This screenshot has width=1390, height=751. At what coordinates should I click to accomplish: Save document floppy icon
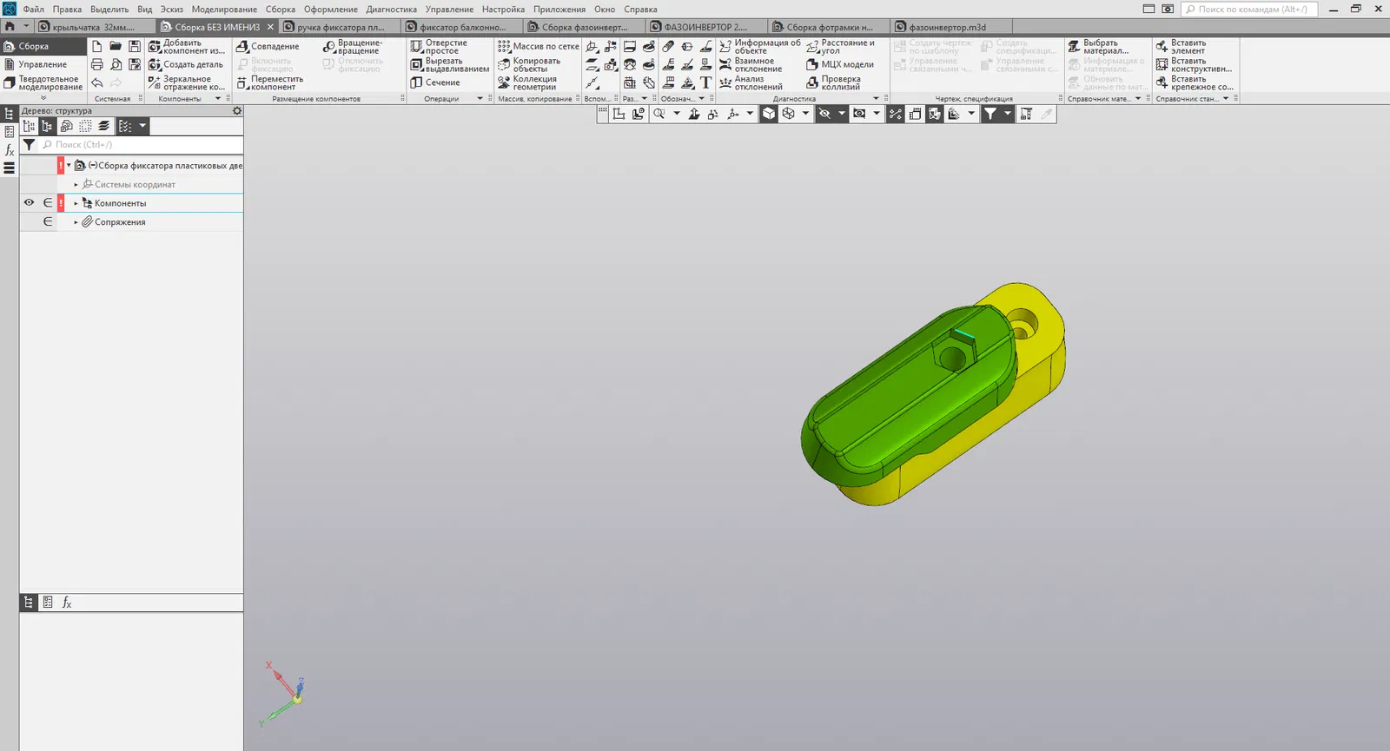pyautogui.click(x=135, y=46)
